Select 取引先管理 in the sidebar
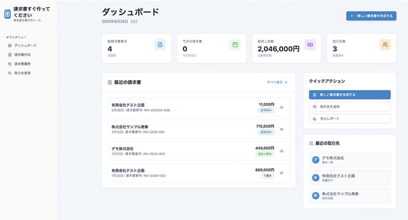The width and height of the screenshot is (408, 220). coord(22,73)
